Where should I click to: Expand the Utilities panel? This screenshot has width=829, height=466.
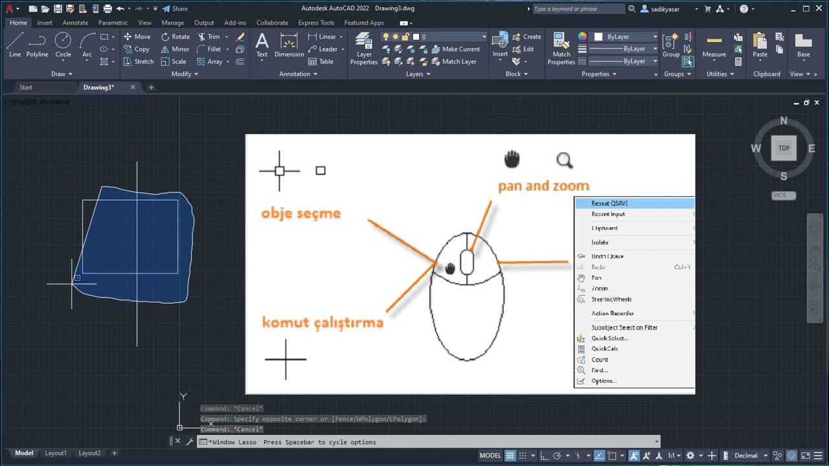coord(720,74)
